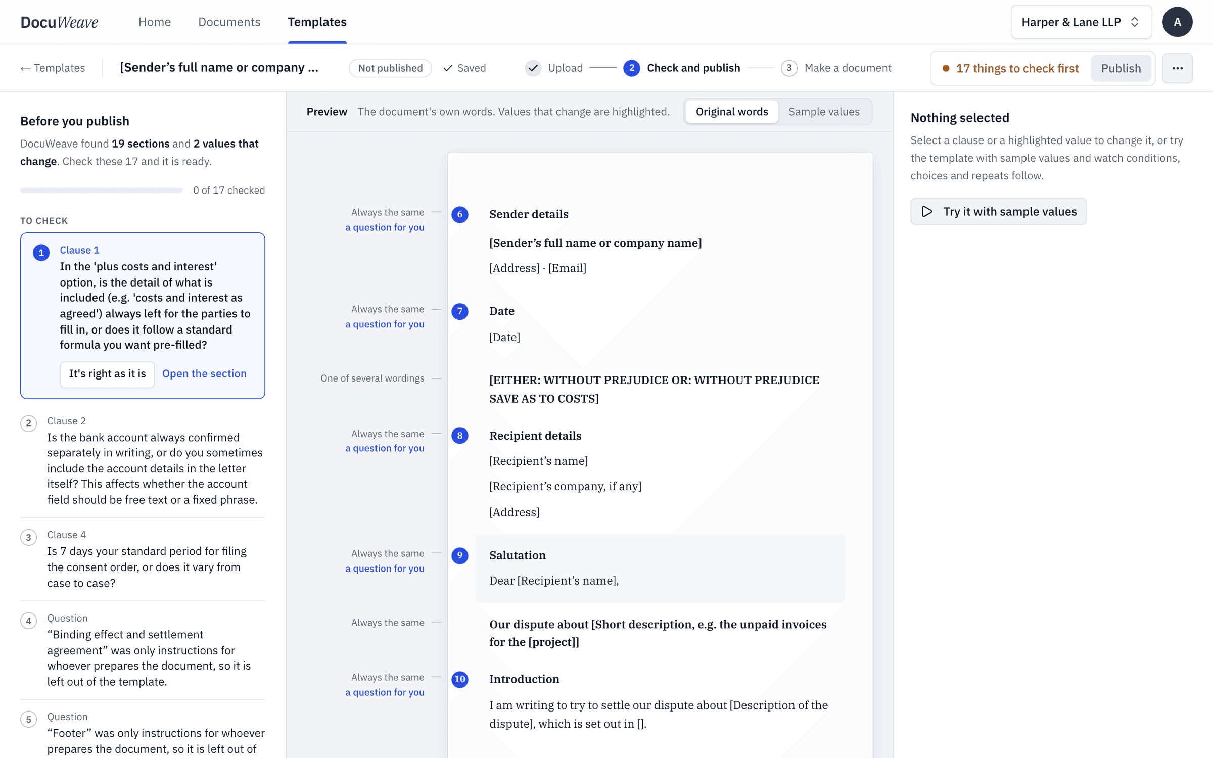
Task: Click 'a question for you' beside Sender details
Action: (x=385, y=227)
